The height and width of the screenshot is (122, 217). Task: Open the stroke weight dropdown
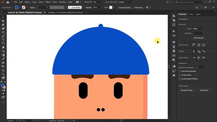(47, 7)
